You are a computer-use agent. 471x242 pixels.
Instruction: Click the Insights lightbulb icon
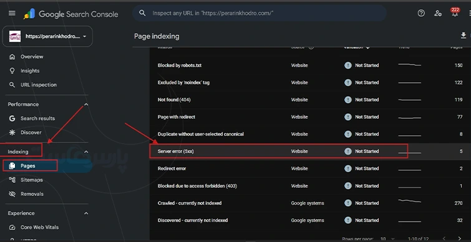pos(12,71)
